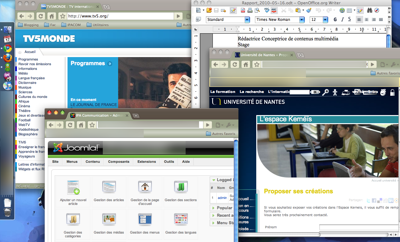Screen dimensions: 400x242
Task: Expand Menu Stats panel in Joomla
Action: [222, 223]
